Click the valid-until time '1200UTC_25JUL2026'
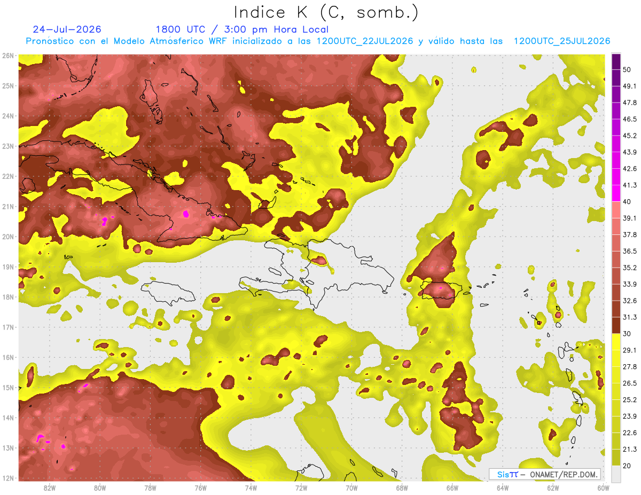The width and height of the screenshot is (641, 495). tap(562, 41)
